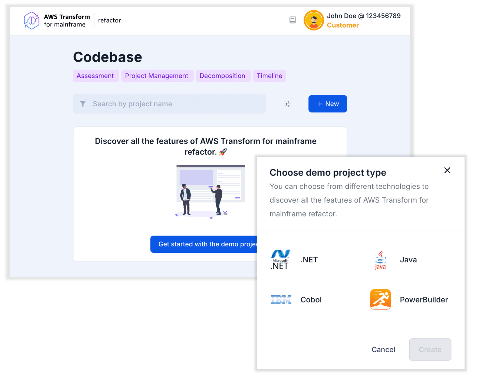Click the Create button
This screenshot has width=487, height=376.
click(430, 349)
